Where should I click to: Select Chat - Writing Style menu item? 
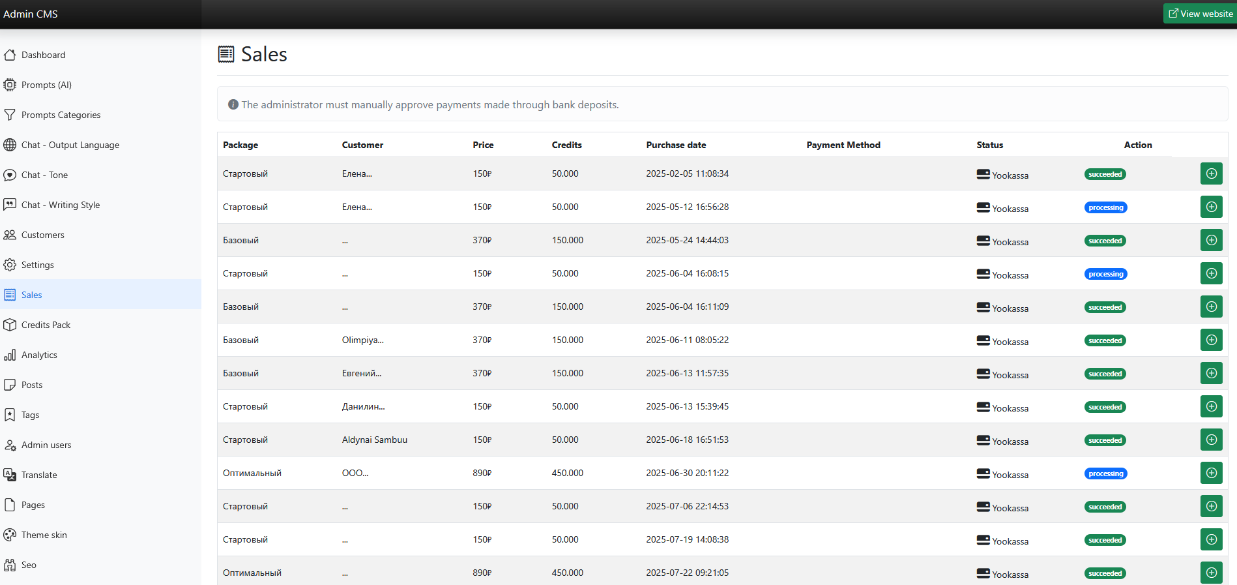[61, 205]
